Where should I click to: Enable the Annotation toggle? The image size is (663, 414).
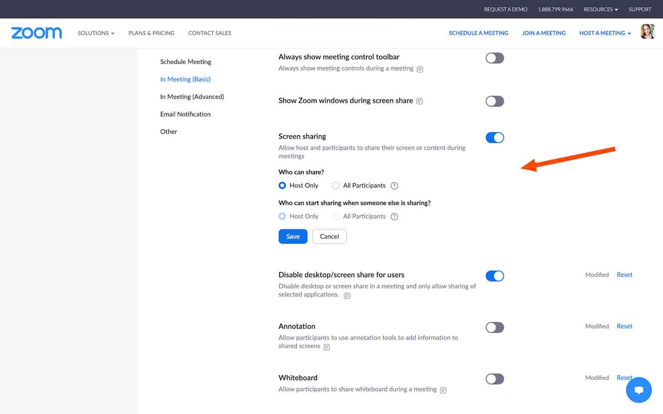(494, 327)
